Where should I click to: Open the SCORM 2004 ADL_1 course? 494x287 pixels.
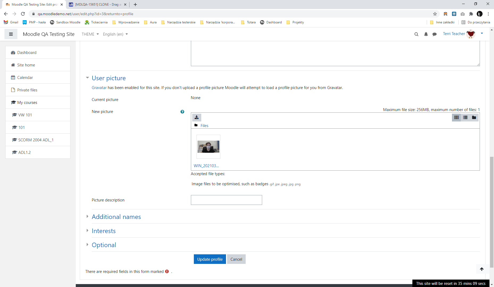[38, 140]
